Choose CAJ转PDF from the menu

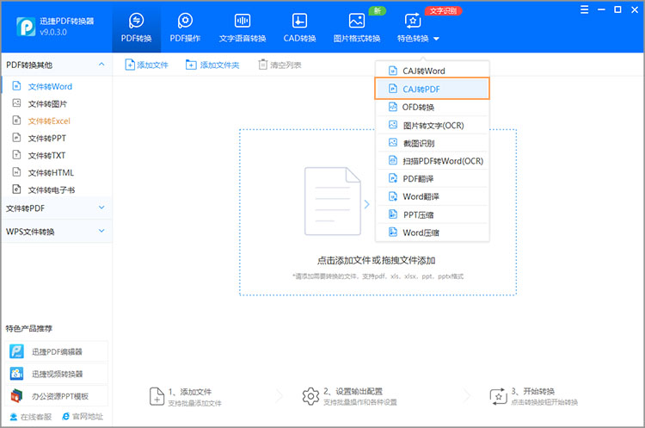pyautogui.click(x=432, y=89)
